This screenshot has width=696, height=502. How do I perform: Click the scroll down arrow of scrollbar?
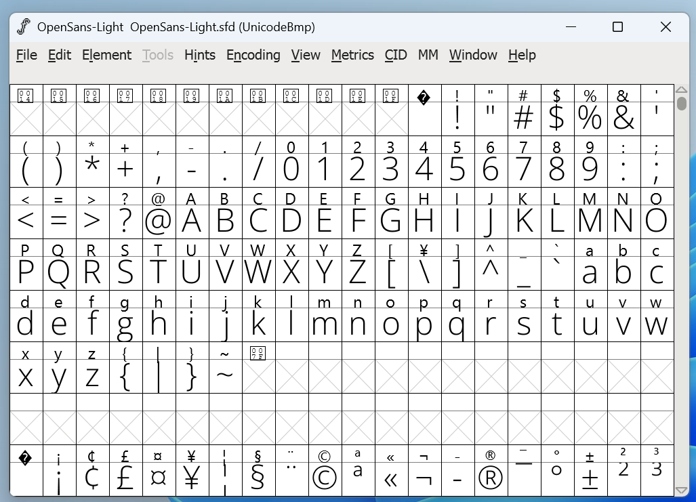681,490
